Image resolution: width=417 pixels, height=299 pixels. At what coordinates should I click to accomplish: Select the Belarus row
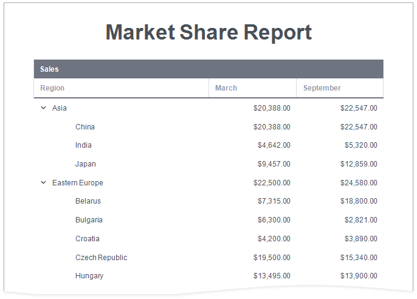click(x=88, y=201)
